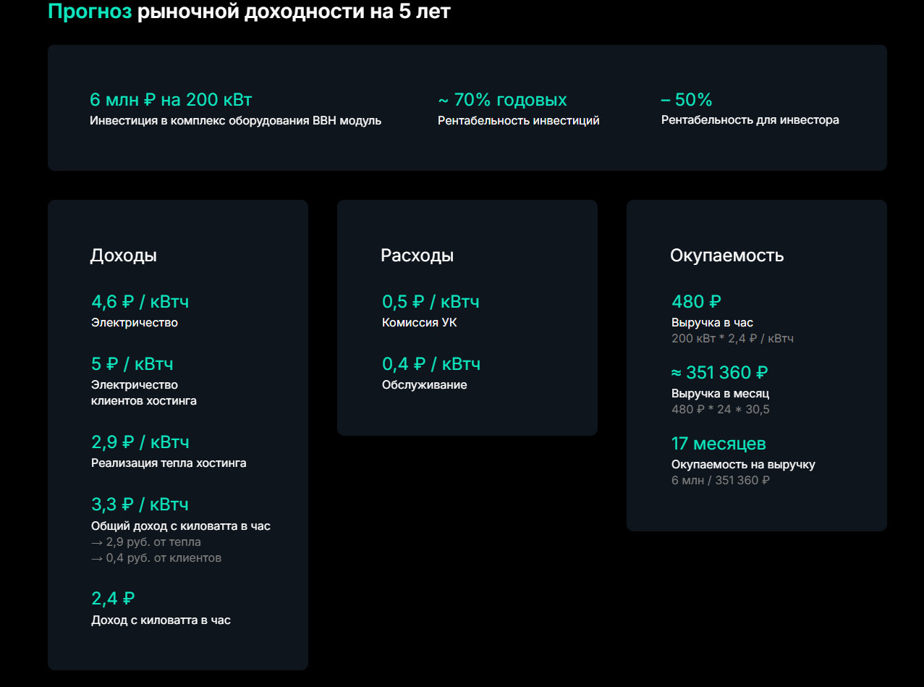Image resolution: width=924 pixels, height=687 pixels.
Task: Click the '17 месяцев' payback period value
Action: point(719,443)
